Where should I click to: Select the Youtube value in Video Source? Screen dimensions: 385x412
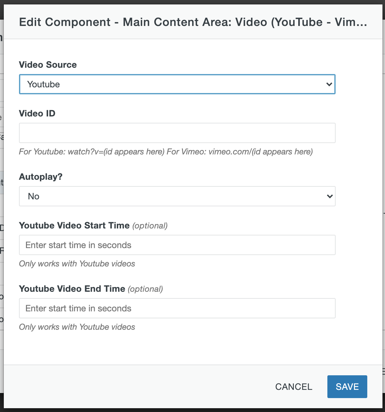pos(43,84)
